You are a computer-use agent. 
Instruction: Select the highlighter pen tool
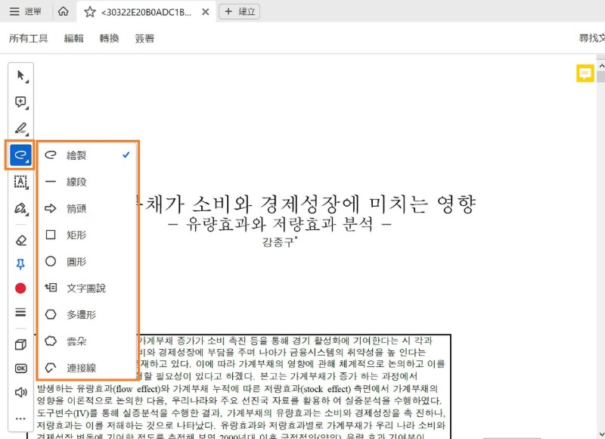(21, 129)
